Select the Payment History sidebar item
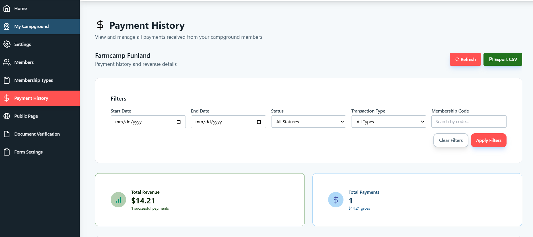Image resolution: width=533 pixels, height=237 pixels. coord(40,98)
